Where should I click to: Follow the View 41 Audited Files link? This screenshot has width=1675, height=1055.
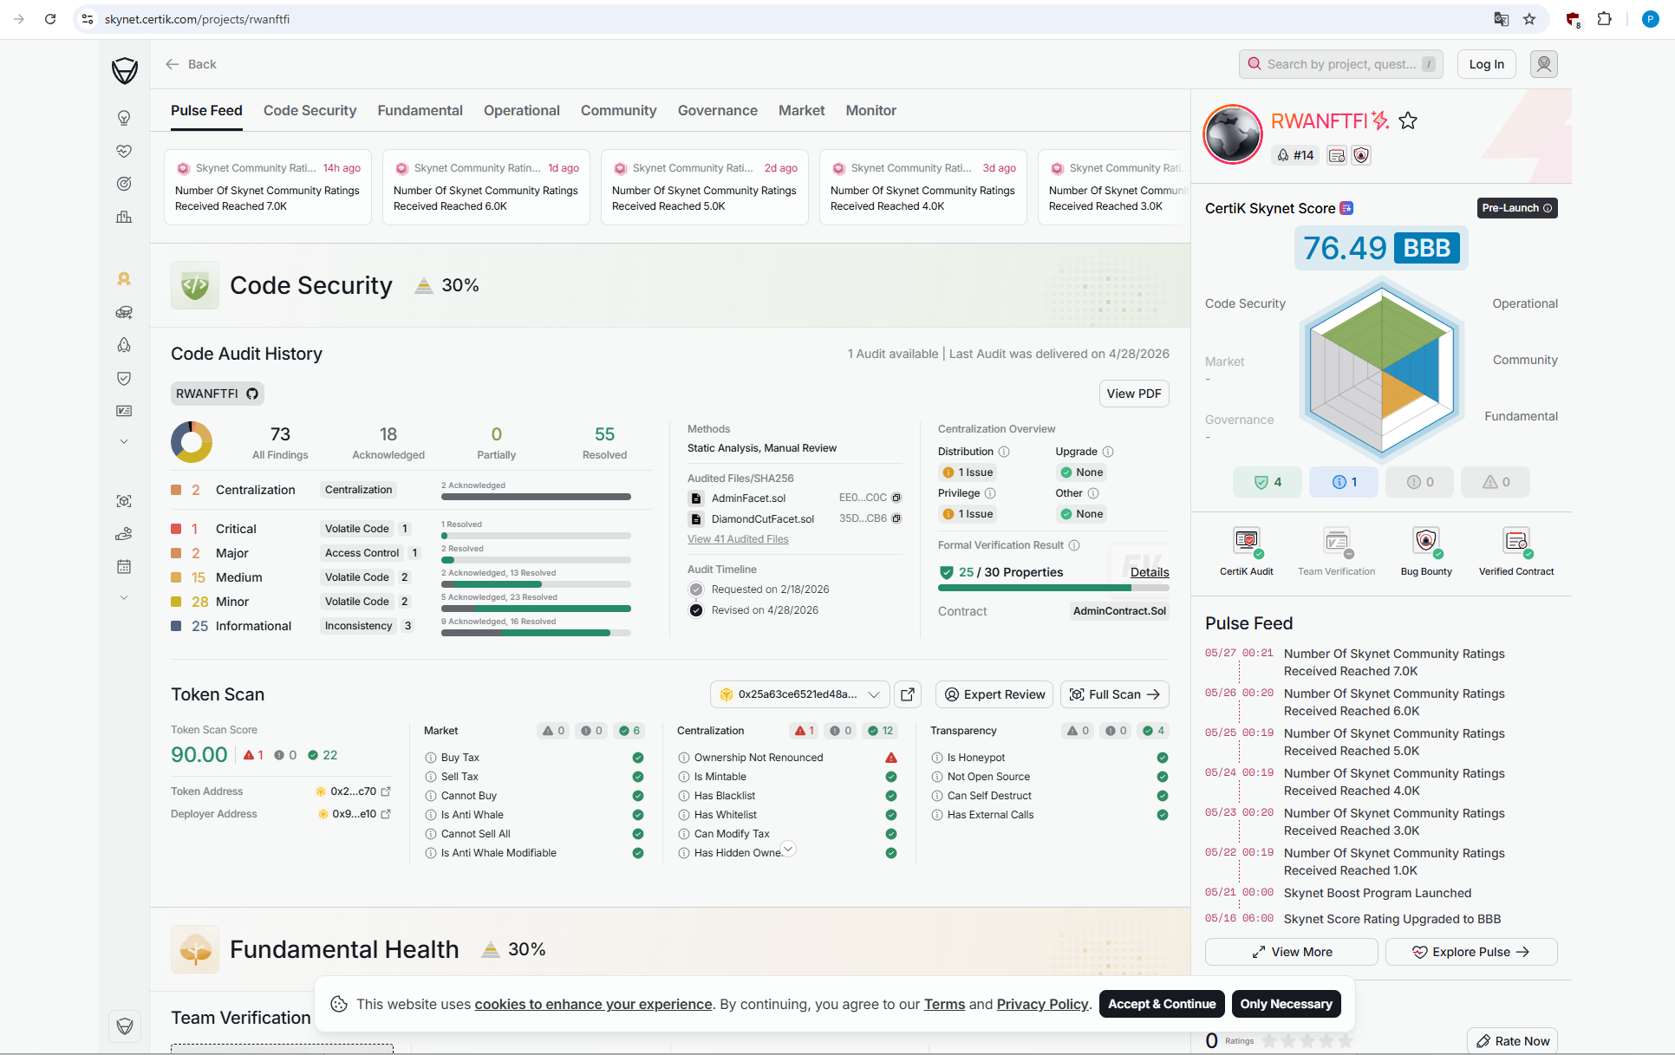point(738,539)
